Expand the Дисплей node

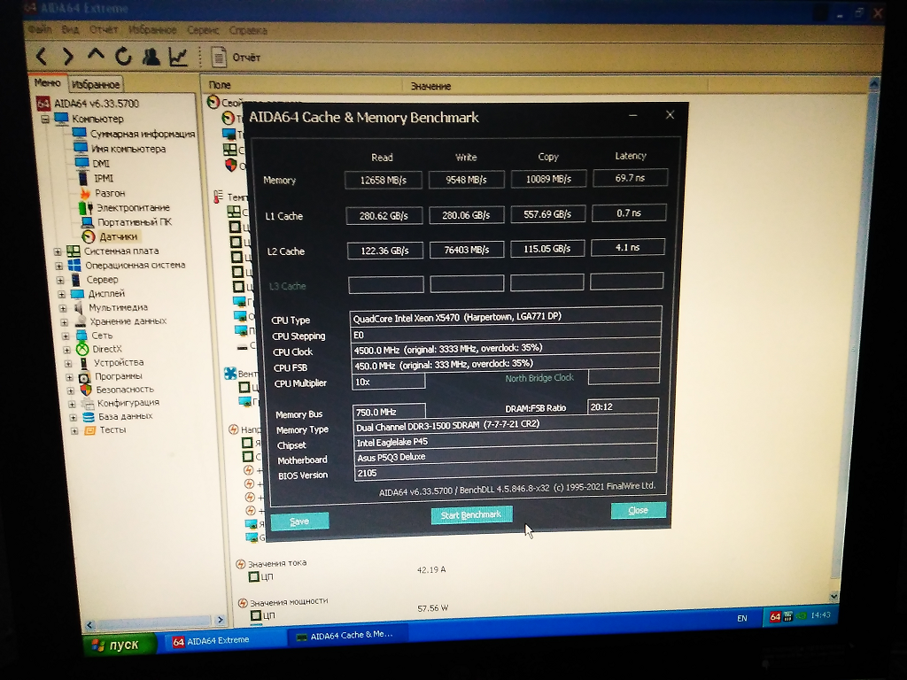click(x=62, y=294)
